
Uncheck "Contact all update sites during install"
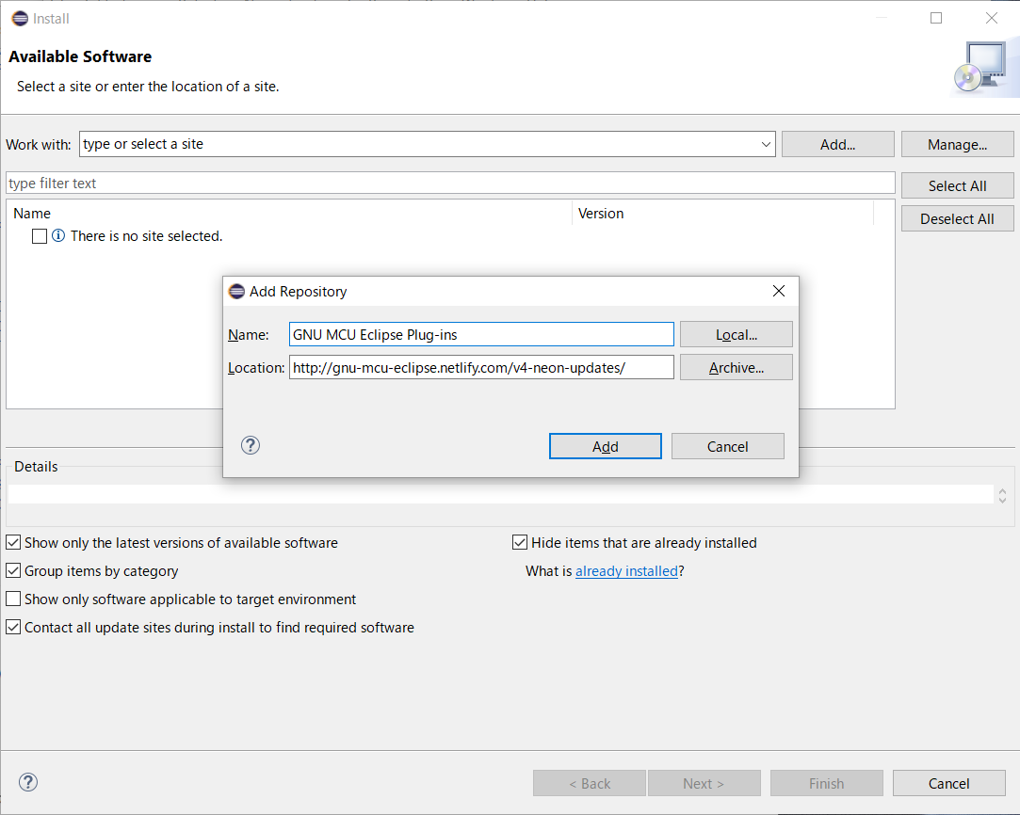(x=13, y=627)
